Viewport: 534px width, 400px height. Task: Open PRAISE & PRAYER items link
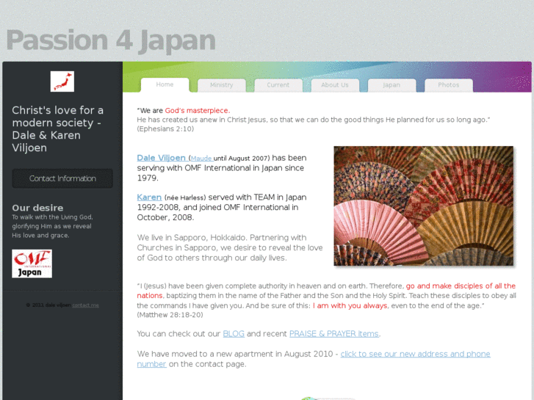tap(334, 334)
